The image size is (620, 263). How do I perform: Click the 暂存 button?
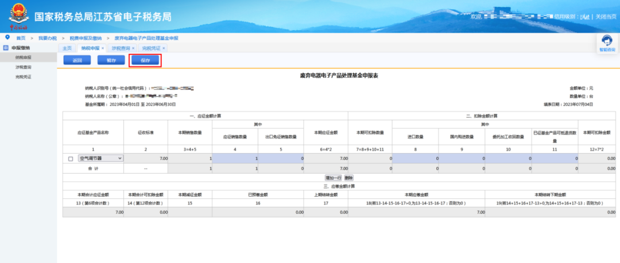point(111,60)
